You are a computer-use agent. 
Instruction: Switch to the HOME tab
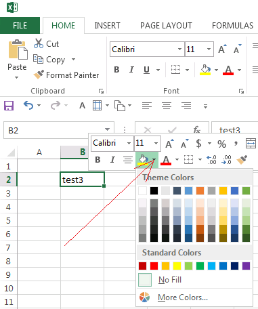click(x=64, y=25)
